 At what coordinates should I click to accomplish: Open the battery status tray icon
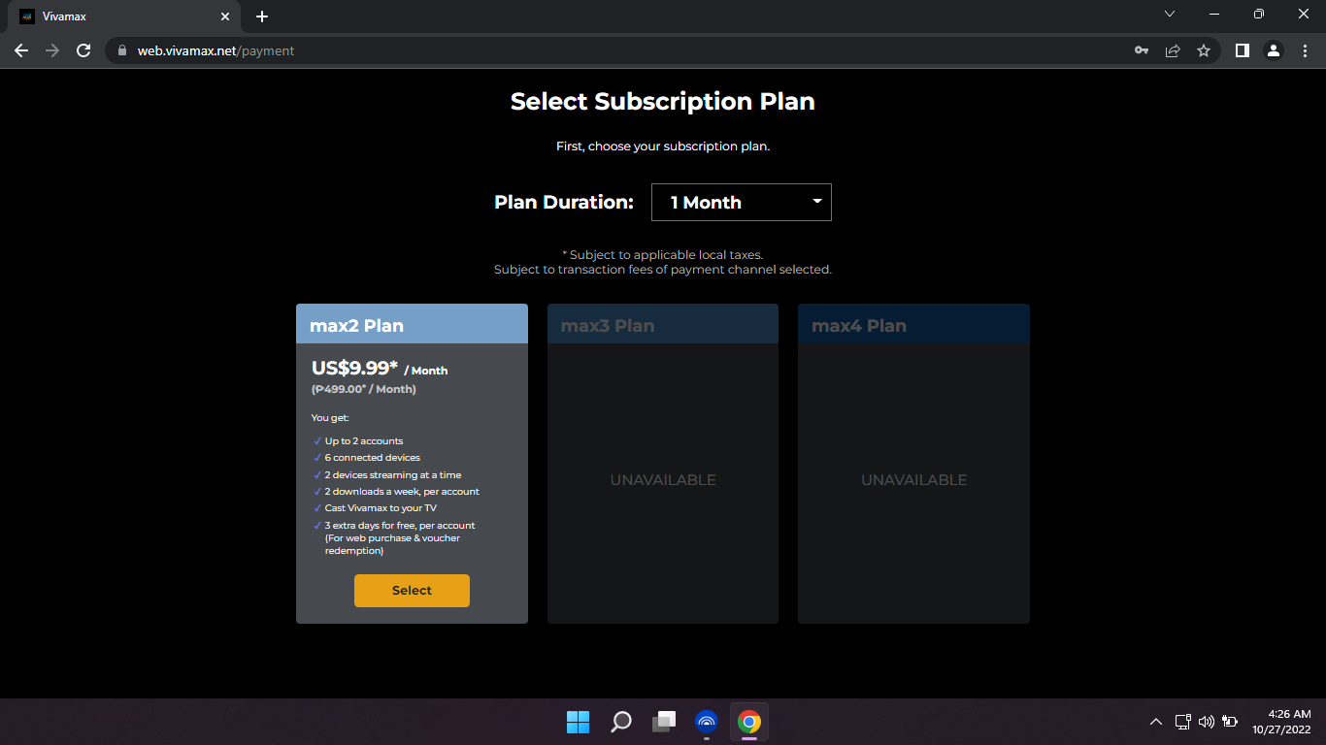tap(1230, 722)
